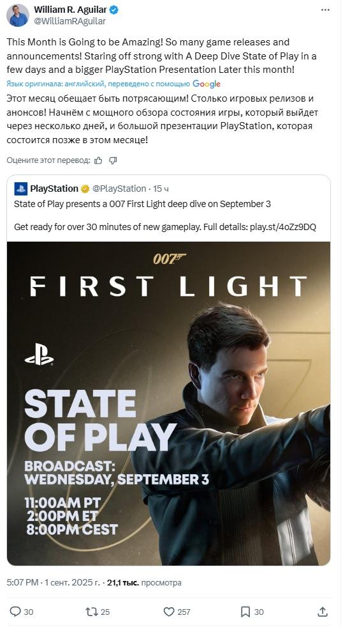Viewport: 343px width, 627px height.
Task: Open the @WilliamRAguilar handle link
Action: (x=69, y=21)
